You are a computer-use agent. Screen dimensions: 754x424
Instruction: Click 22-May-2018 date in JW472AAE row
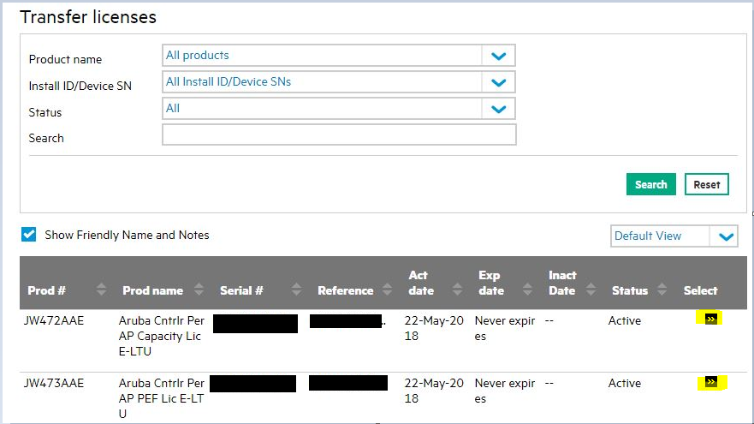(434, 328)
